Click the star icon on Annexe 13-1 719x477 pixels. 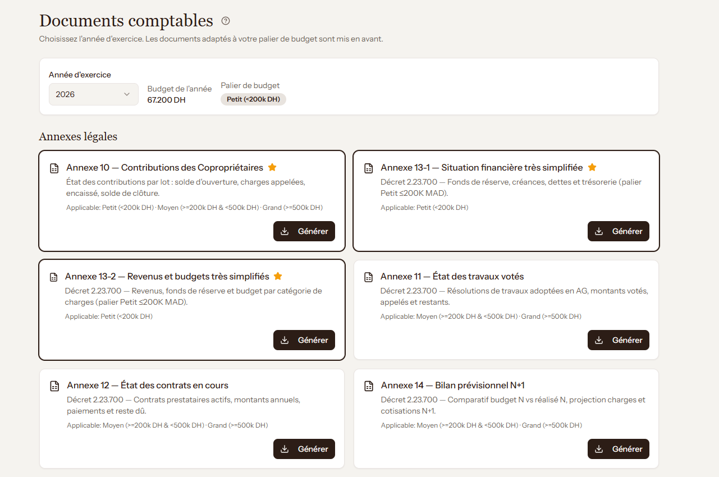[x=592, y=167]
